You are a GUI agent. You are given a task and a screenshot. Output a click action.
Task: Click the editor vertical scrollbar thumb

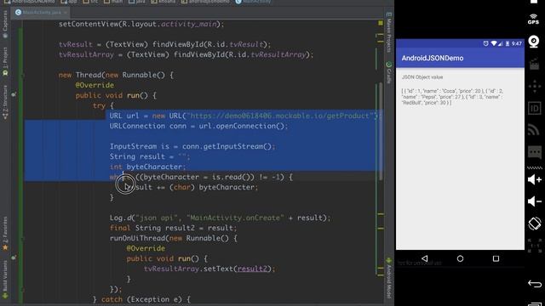(381, 132)
